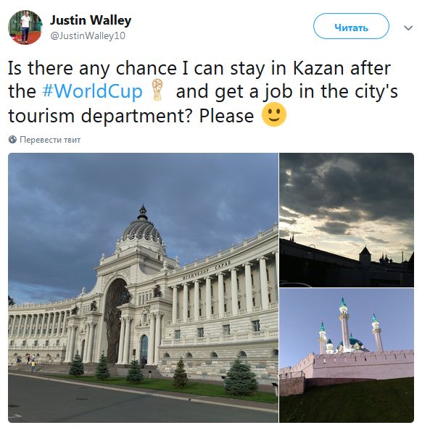Click the palace dome in the main photo
The width and height of the screenshot is (430, 433).
click(x=142, y=229)
